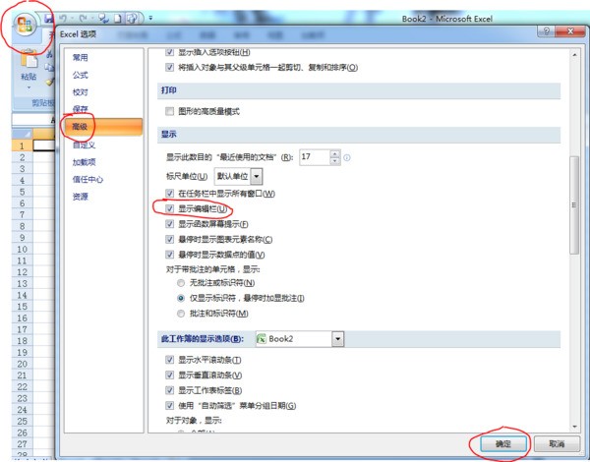This screenshot has height=462, width=590.
Task: Enable 图形的高质量模式 checkbox
Action: coord(170,111)
